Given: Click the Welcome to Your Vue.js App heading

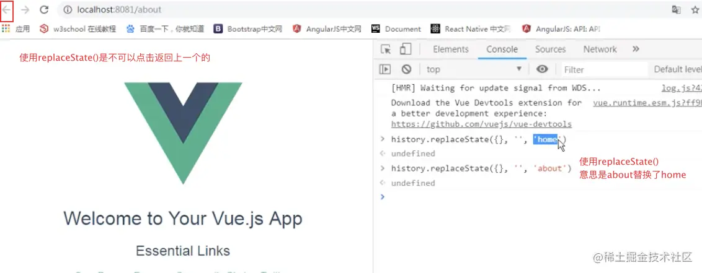Looking at the screenshot, I should [183, 219].
